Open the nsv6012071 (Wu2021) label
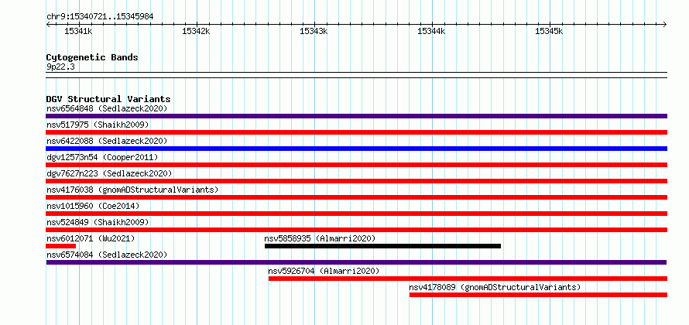Viewport: 689px width, 325px height. coord(91,238)
